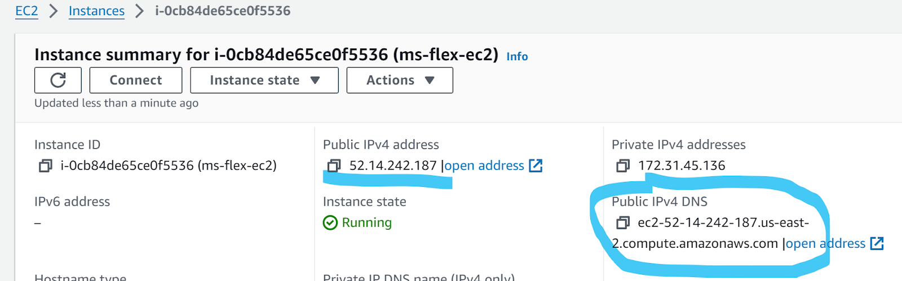Click the Public IPv4 DNS label
This screenshot has width=902, height=281.
tap(660, 202)
